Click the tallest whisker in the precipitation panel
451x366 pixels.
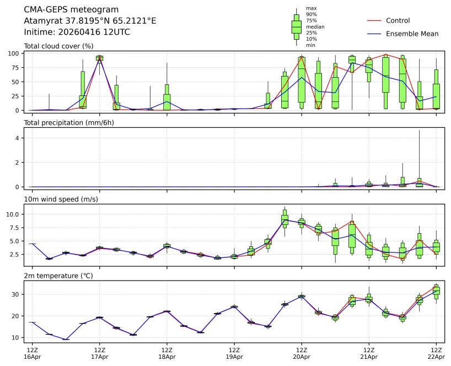point(420,154)
